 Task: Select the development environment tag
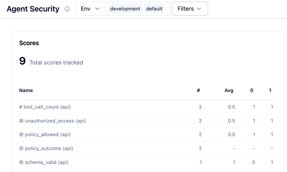point(125,9)
